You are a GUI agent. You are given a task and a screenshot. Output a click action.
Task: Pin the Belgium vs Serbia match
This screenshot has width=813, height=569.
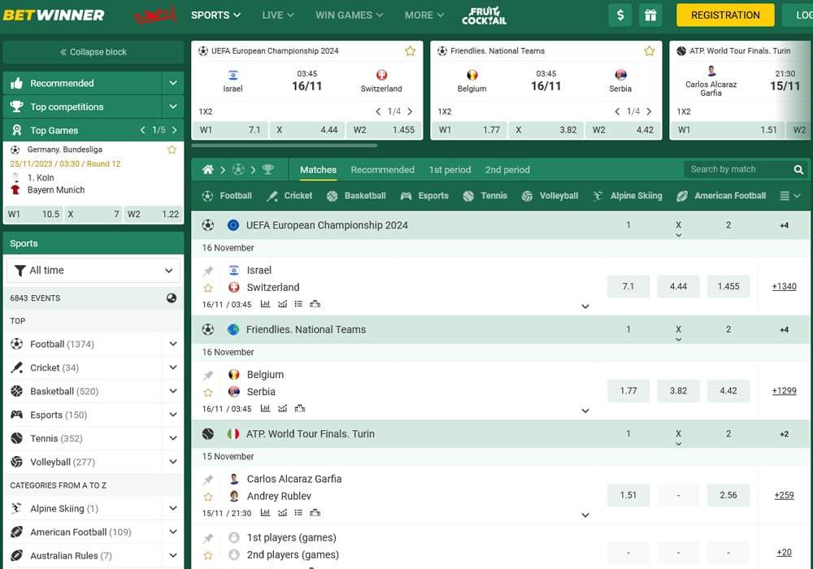click(x=208, y=375)
